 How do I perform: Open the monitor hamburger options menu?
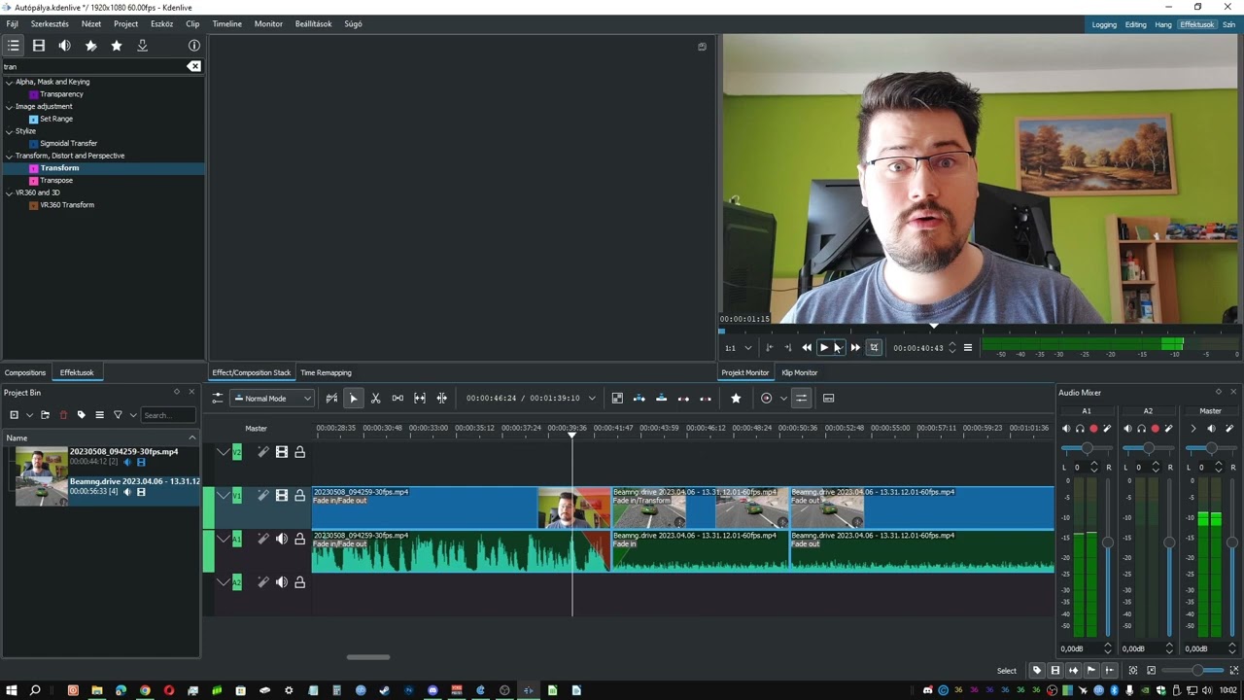click(x=967, y=348)
